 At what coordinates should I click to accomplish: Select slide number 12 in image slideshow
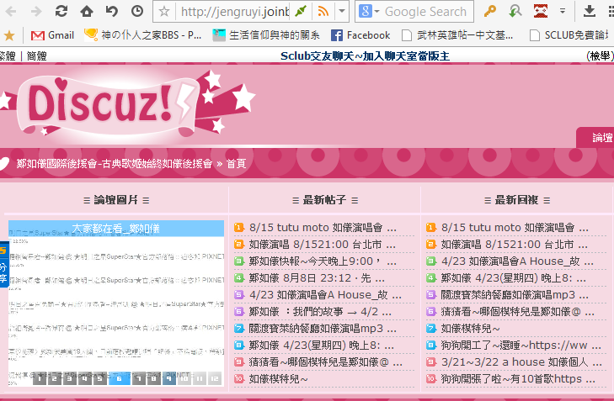(214, 379)
